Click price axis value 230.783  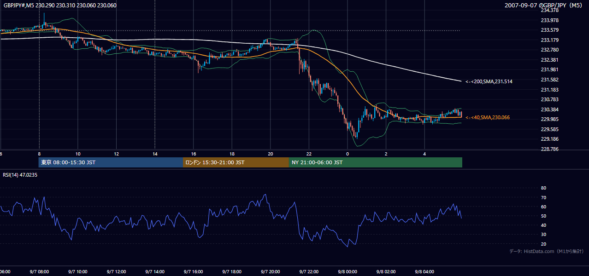pyautogui.click(x=549, y=99)
